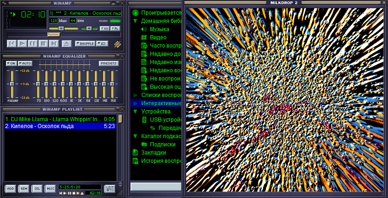The width and height of the screenshot is (388, 198).
Task: Expand Списки воспроизведения tree arrow
Action: tap(135, 95)
